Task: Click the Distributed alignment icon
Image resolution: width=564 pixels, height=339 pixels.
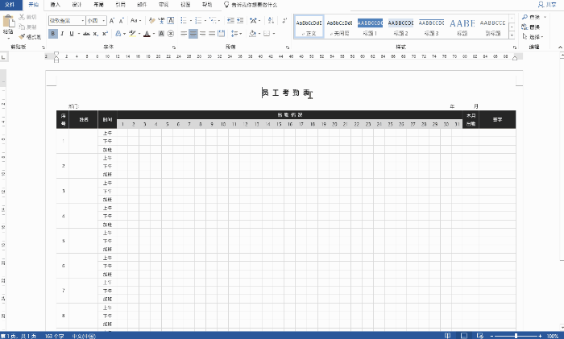Action: click(x=222, y=34)
